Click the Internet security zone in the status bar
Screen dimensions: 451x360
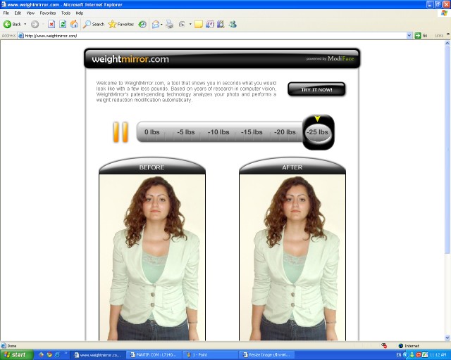click(x=409, y=346)
